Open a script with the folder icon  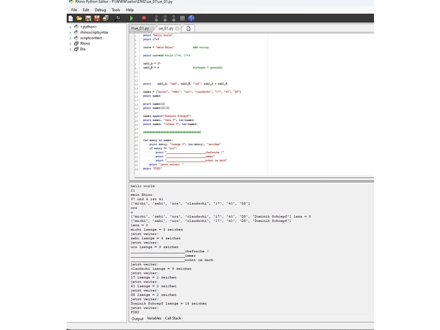[x=80, y=19]
